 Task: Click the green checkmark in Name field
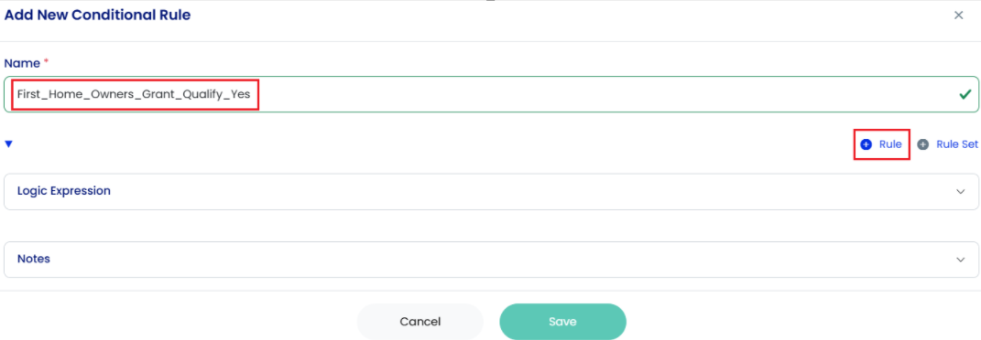(x=965, y=94)
